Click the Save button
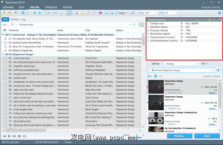This screenshot has height=145, width=223. point(207,136)
